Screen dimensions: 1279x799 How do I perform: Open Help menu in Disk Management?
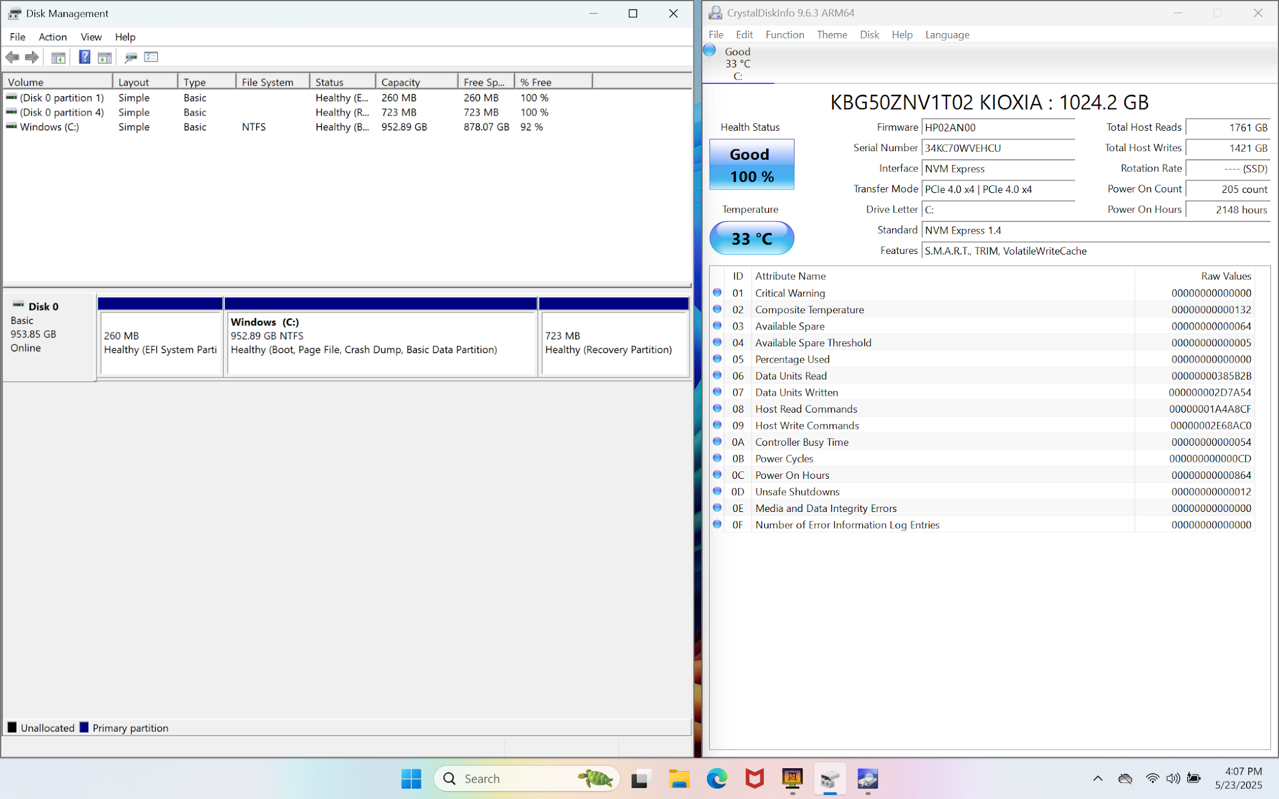[125, 37]
